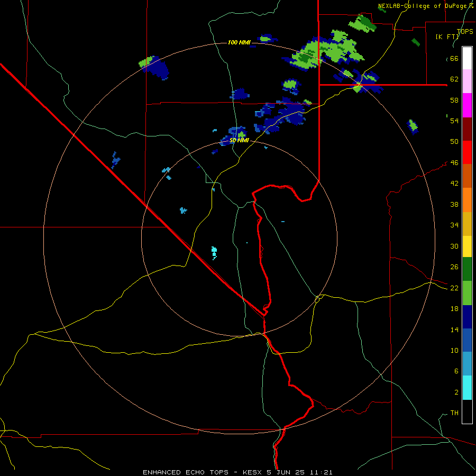Viewport: 476px width, 476px height.
Task: Click the '50 NMI' range ring label
Action: click(239, 140)
